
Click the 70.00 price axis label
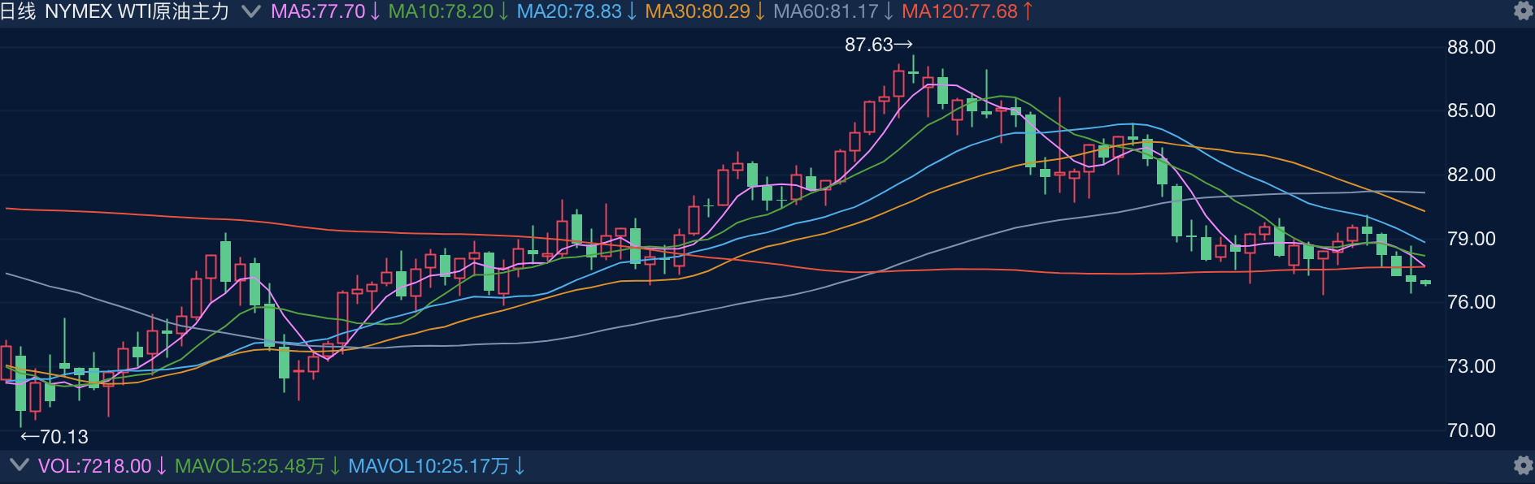[x=1472, y=430]
